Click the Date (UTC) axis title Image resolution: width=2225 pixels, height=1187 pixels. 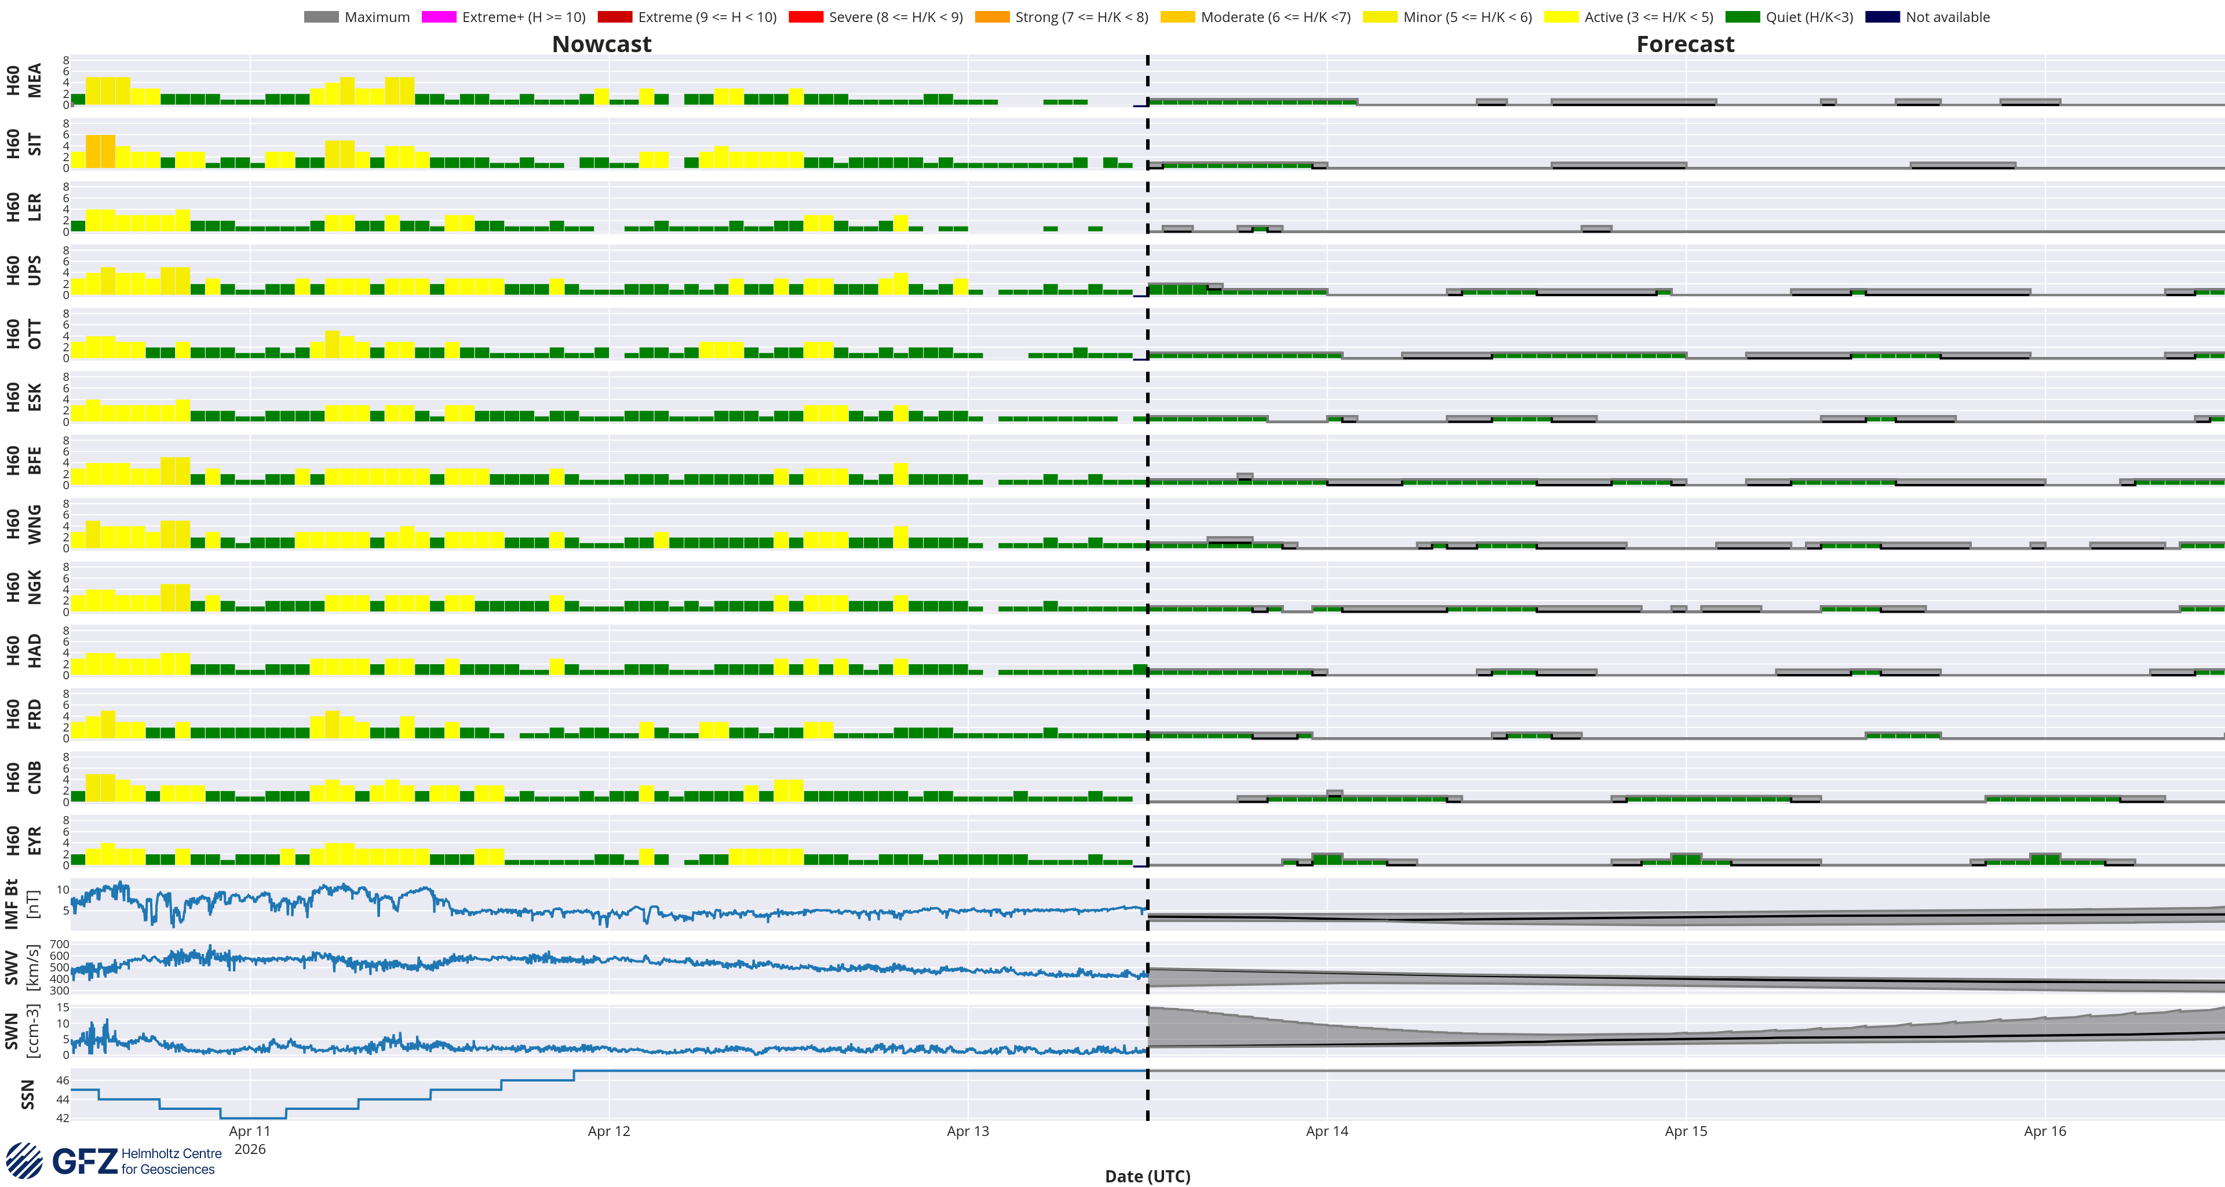tap(1147, 1176)
